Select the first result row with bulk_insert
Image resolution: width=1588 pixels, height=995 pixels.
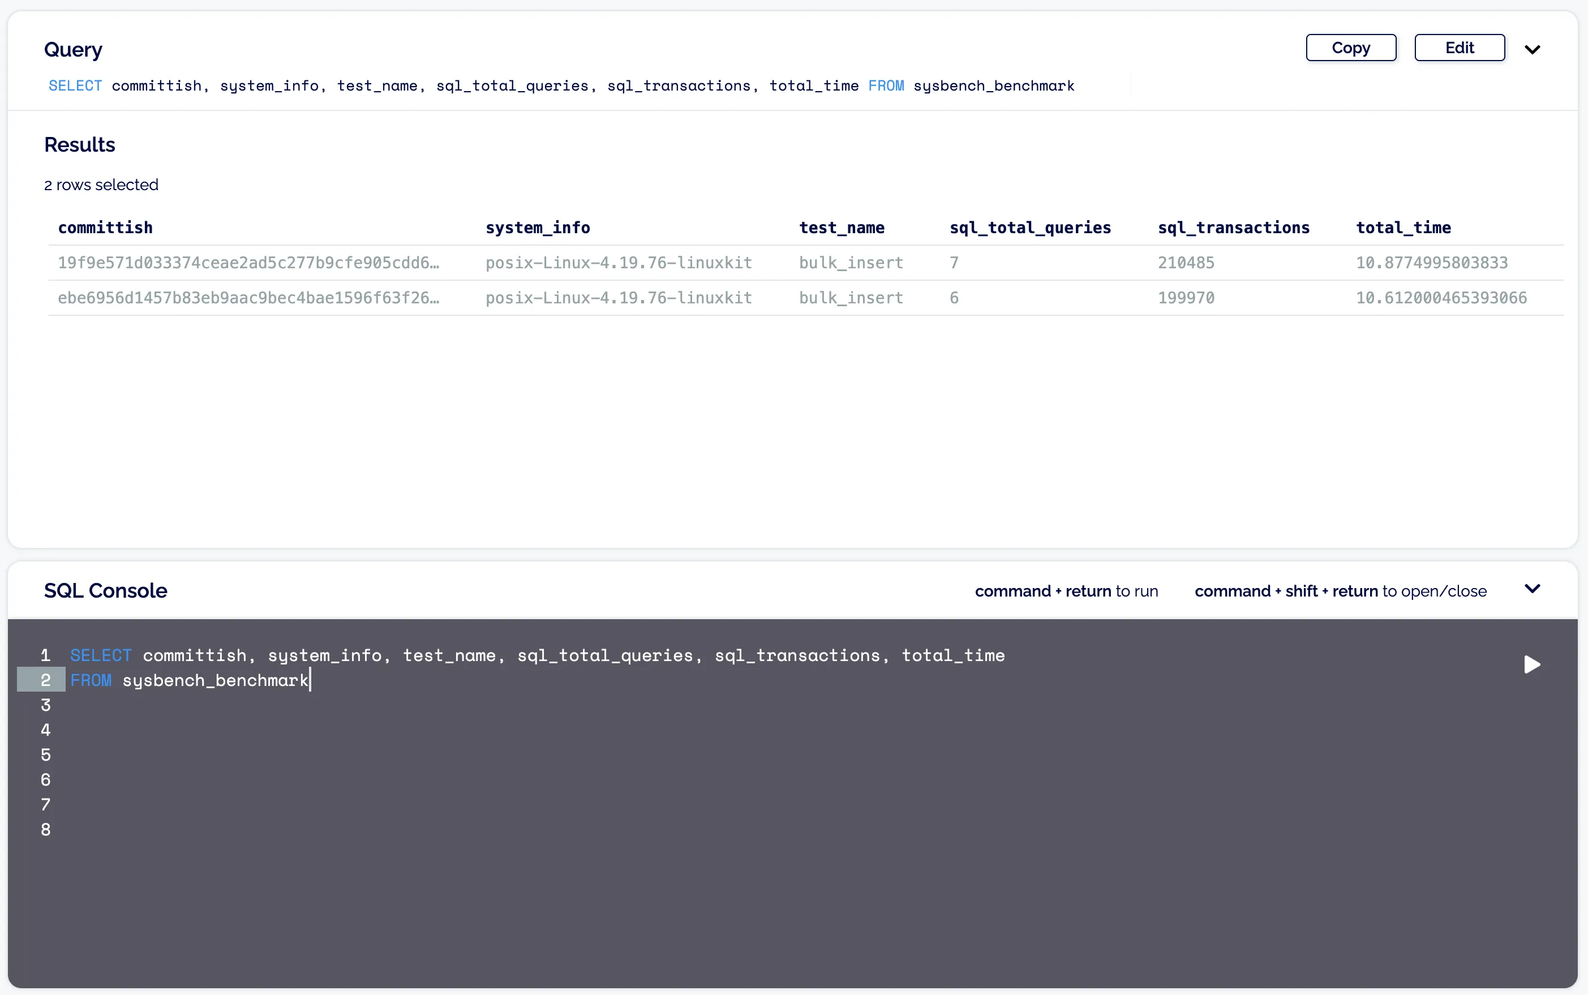point(850,262)
